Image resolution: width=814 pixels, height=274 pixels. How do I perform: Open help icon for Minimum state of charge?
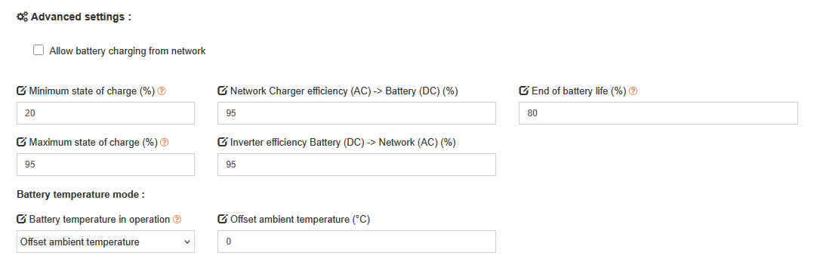[162, 91]
